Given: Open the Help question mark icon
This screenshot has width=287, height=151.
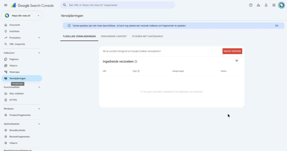Looking at the screenshot, I should [251, 5].
